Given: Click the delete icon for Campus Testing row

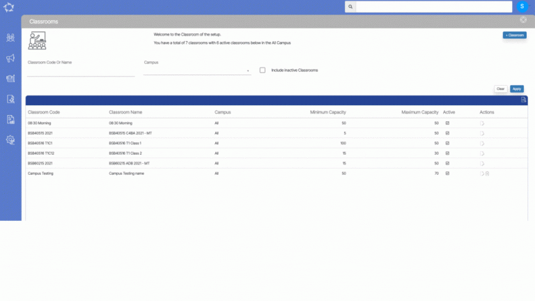Looking at the screenshot, I should pyautogui.click(x=488, y=173).
